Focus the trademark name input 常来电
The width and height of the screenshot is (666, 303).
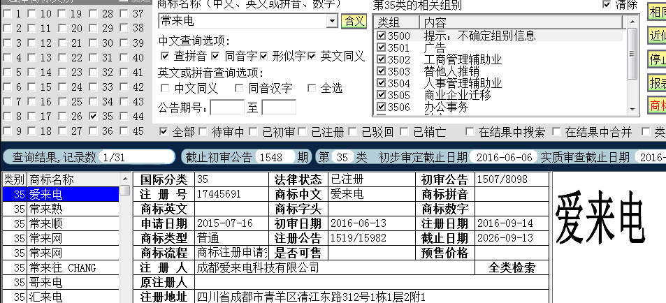(243, 20)
